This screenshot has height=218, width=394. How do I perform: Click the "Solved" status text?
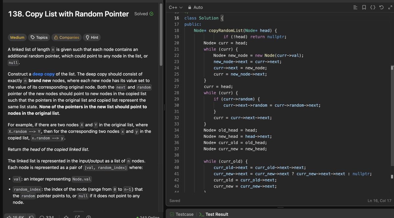coord(141,14)
